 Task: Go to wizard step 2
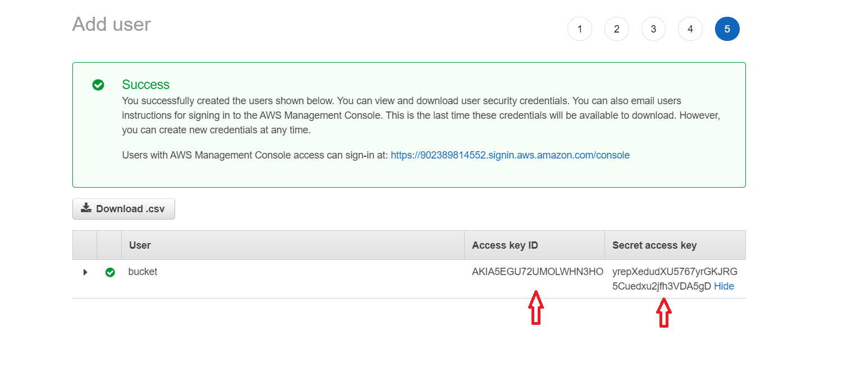click(x=616, y=29)
